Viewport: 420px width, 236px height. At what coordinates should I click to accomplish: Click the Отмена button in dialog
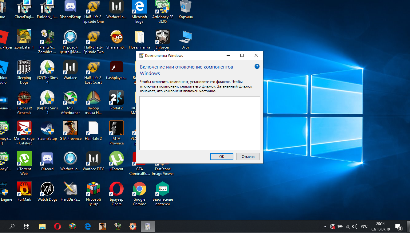[248, 156]
